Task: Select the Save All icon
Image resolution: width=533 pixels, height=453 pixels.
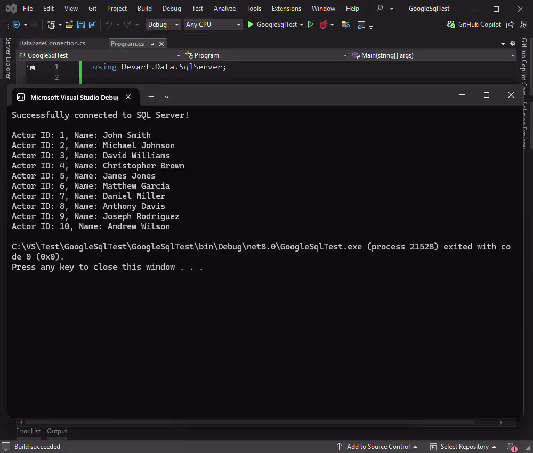Action: coord(92,25)
